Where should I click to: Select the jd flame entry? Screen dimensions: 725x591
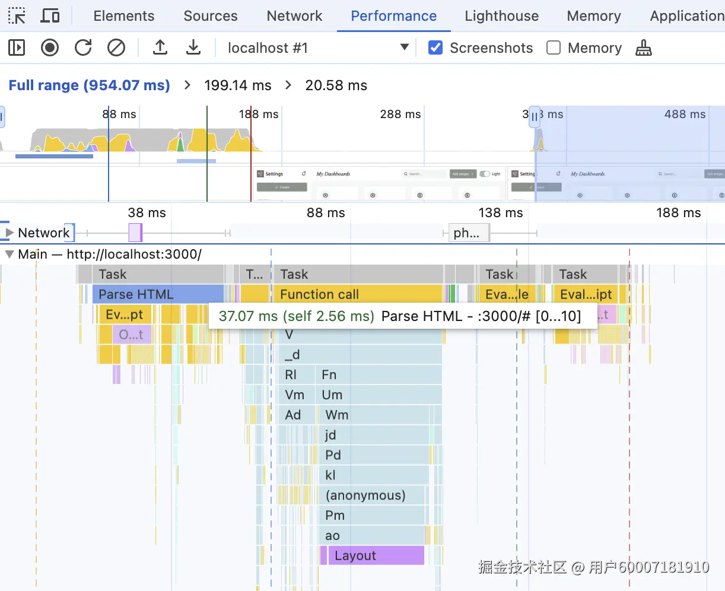point(374,436)
